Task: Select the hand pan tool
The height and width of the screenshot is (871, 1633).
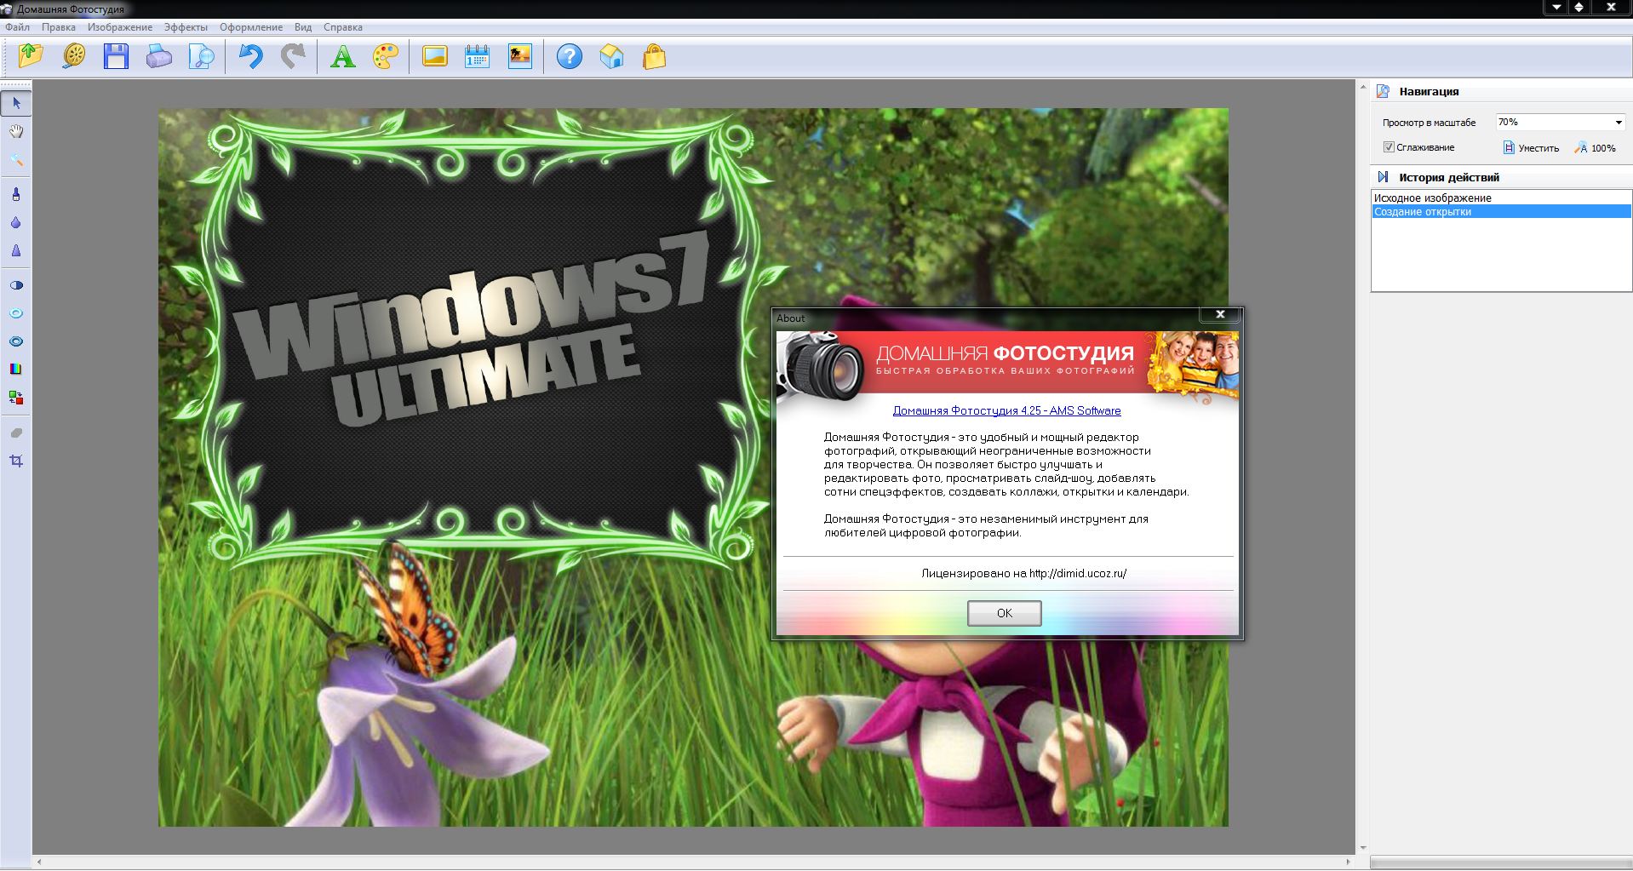Action: [16, 131]
